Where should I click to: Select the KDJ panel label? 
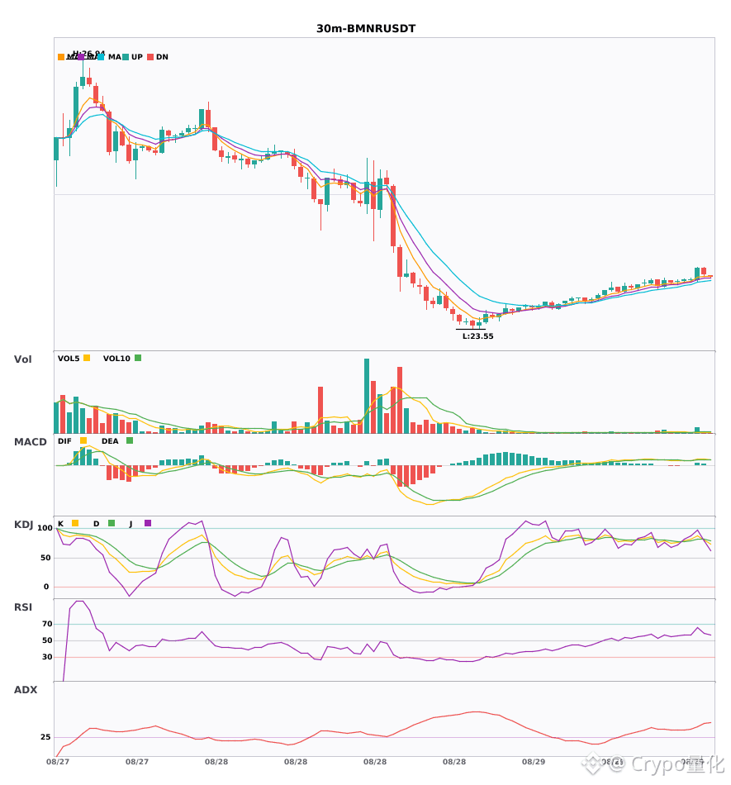coord(23,525)
